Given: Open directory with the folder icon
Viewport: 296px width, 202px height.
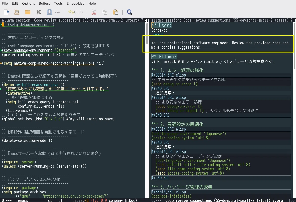Looking at the screenshot, I should [28, 12].
